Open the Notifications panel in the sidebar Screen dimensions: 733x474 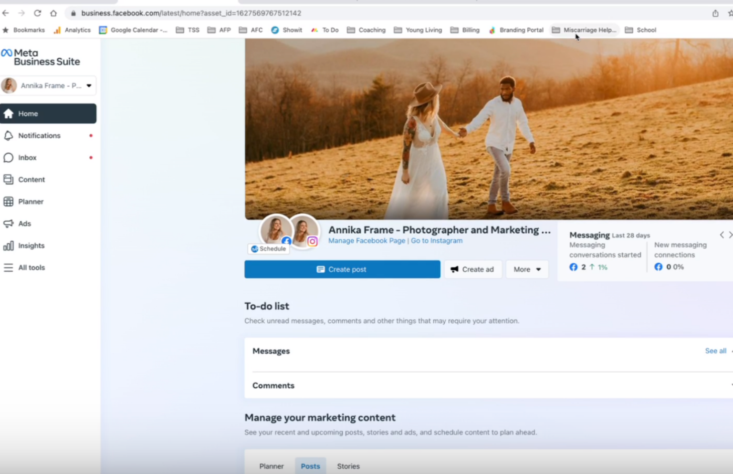click(39, 135)
